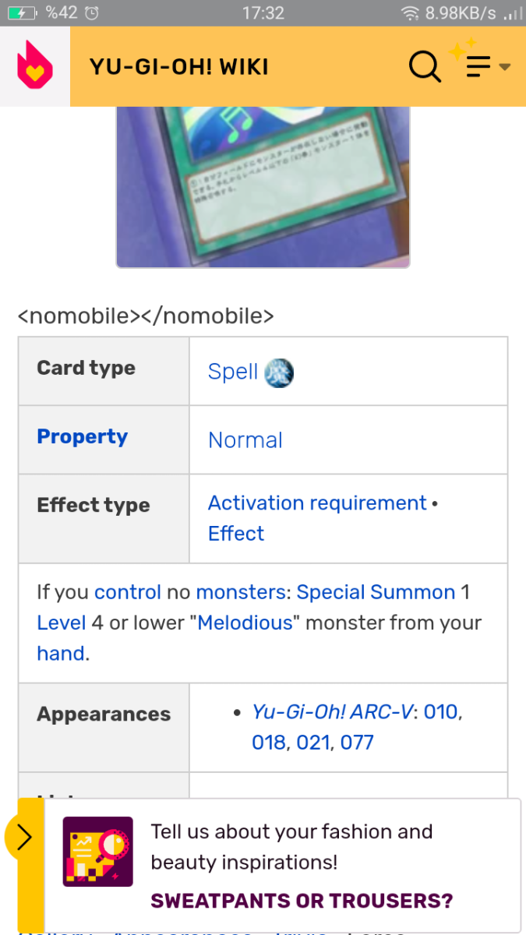This screenshot has height=935, width=526.
Task: Open the control link in card text
Action: tap(128, 592)
